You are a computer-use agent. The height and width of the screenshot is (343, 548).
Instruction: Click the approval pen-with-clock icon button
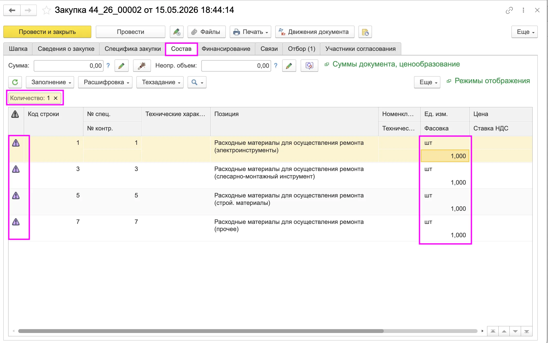pyautogui.click(x=177, y=32)
